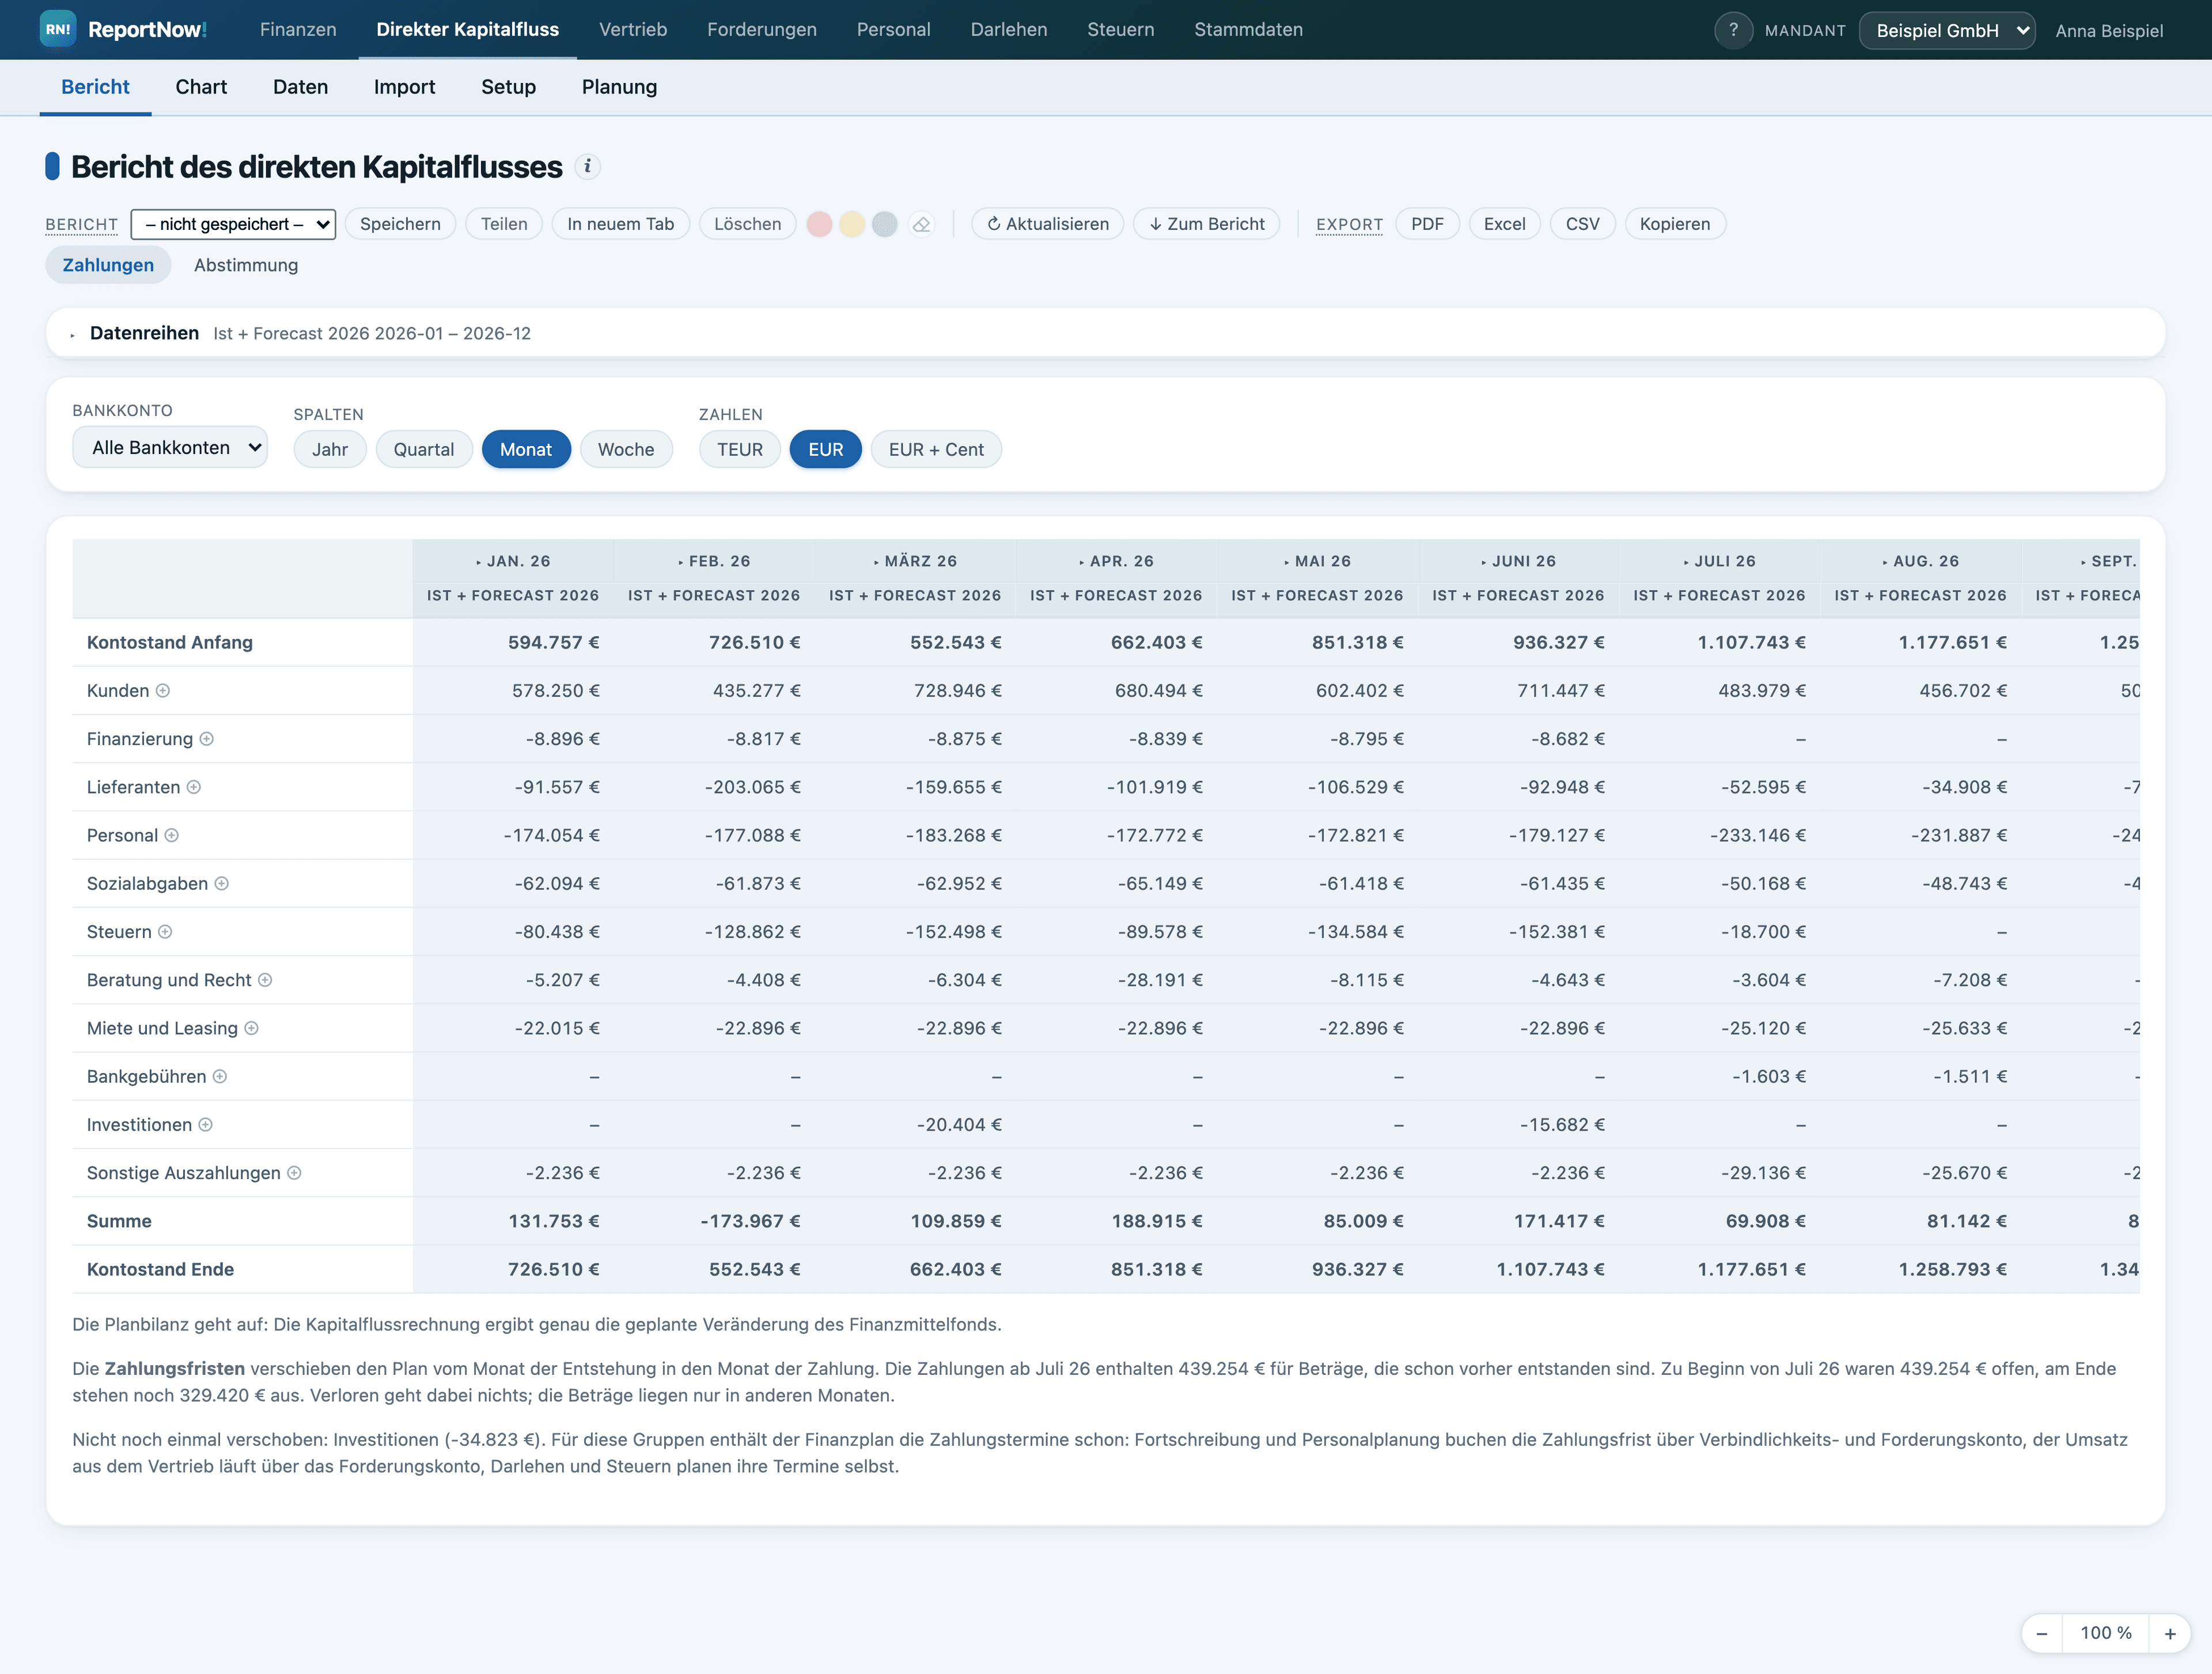The width and height of the screenshot is (2212, 1674).
Task: Expand Beratung und Recht plus icon
Action: click(265, 980)
